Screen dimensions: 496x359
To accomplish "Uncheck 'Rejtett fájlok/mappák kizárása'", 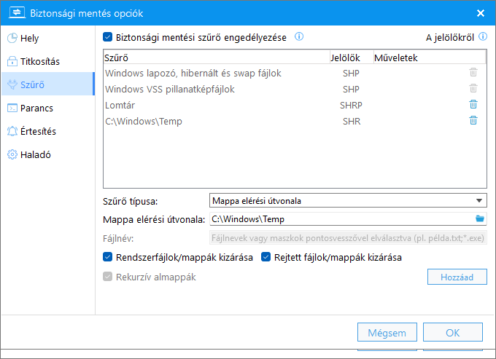I will 266,257.
